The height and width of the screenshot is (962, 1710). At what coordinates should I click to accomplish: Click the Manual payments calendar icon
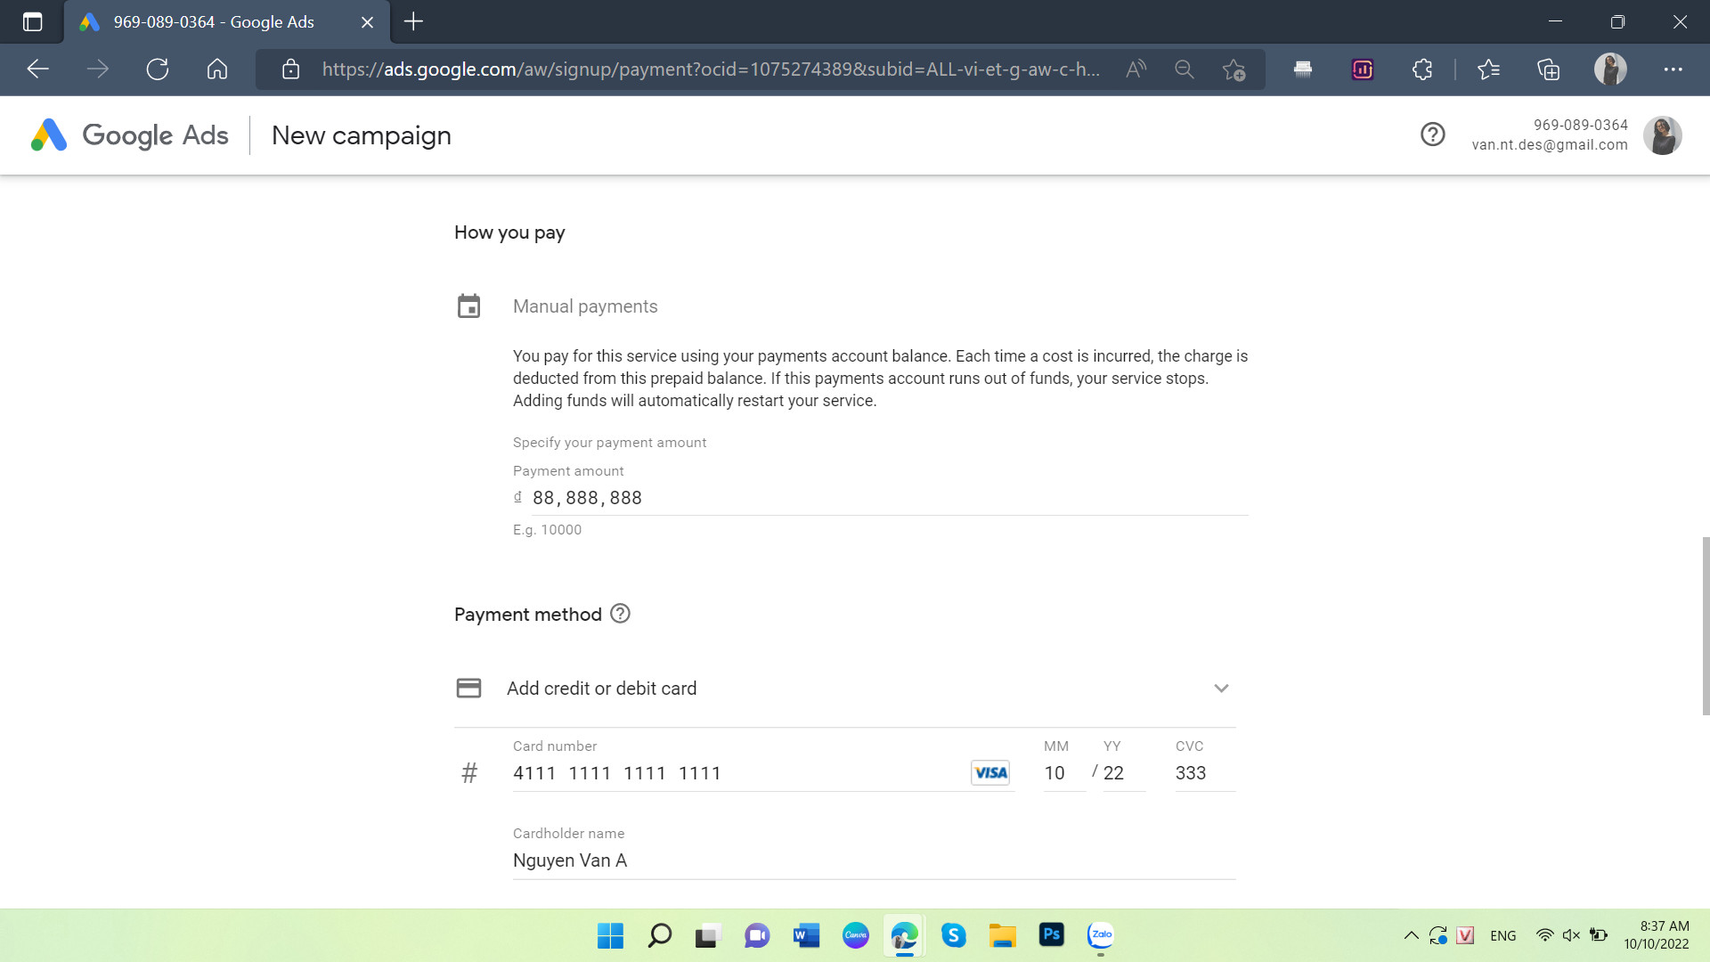pyautogui.click(x=468, y=306)
